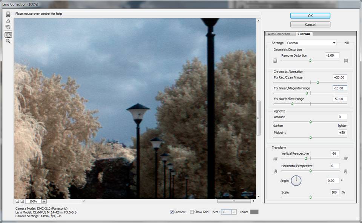Select the Hand tool
The width and height of the screenshot is (362, 223).
[8, 35]
